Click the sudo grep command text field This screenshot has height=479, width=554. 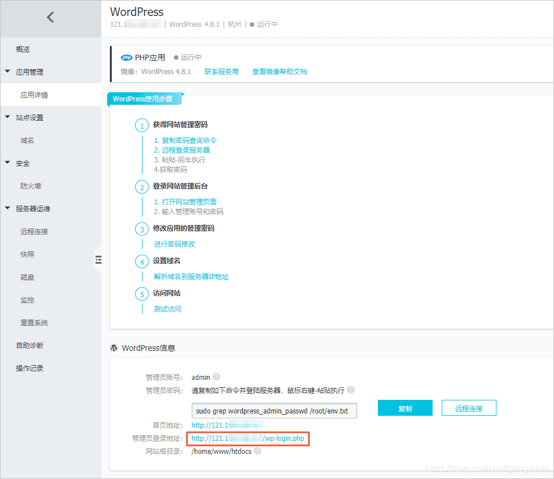pyautogui.click(x=274, y=411)
